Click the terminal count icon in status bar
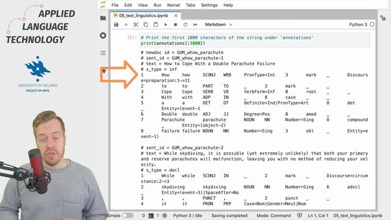The height and width of the screenshot is (220, 391). pos(151,216)
